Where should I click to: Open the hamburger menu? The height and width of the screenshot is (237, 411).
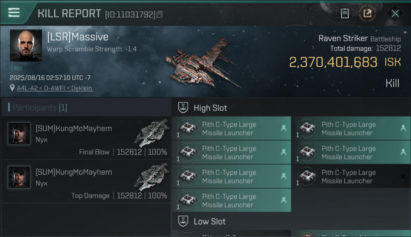(14, 13)
